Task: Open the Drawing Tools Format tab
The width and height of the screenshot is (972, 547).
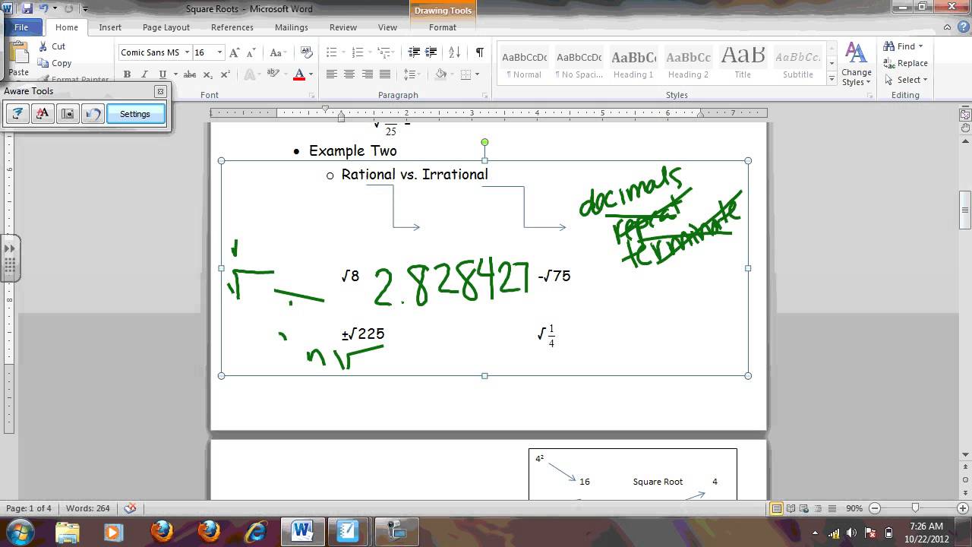Action: coord(443,27)
